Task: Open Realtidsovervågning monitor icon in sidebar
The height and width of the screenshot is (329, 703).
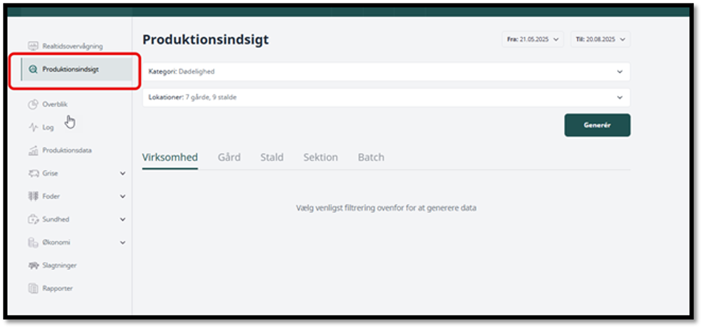Action: (x=33, y=46)
